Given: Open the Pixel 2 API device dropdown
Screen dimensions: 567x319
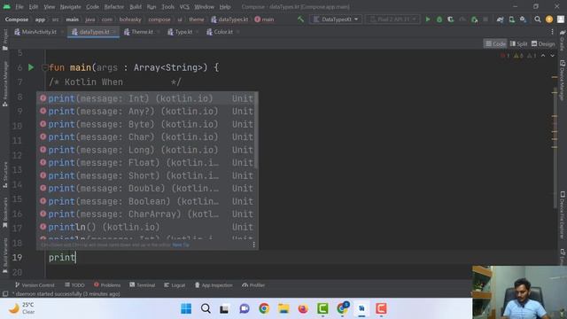Looking at the screenshot, I should tap(392, 19).
